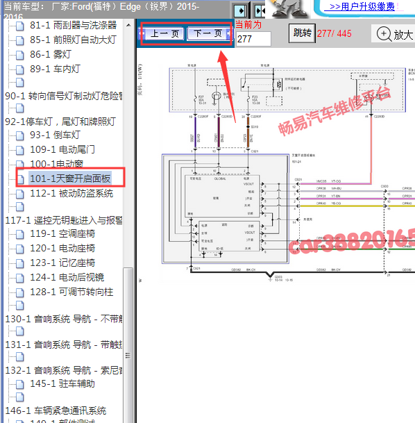This screenshot has height=423, width=415.
Task: Click the 跳转 jump button
Action: (x=302, y=33)
